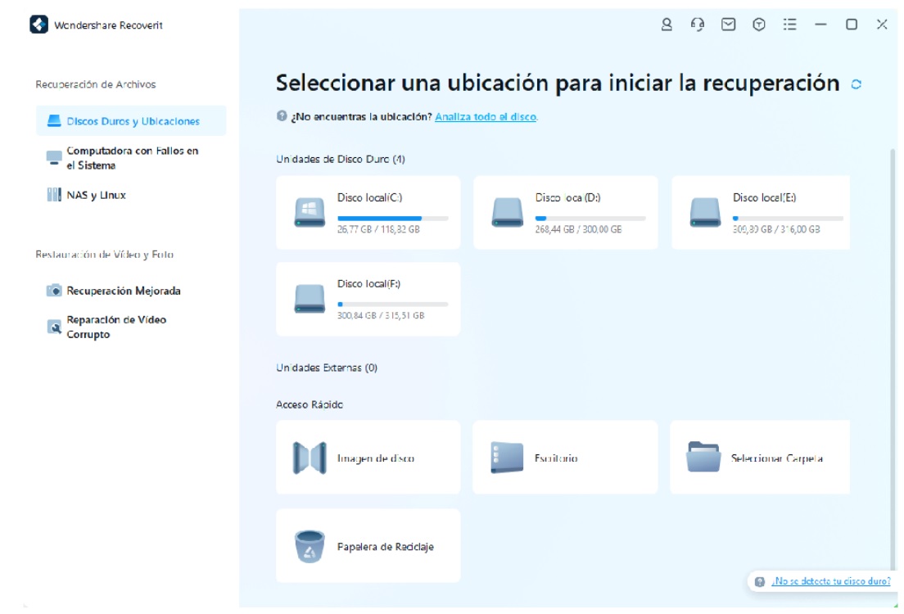
Task: Click the refresh icon beside the heading
Action: click(x=857, y=84)
